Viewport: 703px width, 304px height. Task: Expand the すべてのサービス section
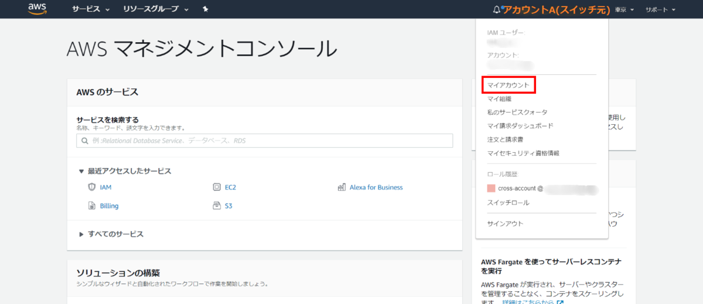tap(111, 234)
